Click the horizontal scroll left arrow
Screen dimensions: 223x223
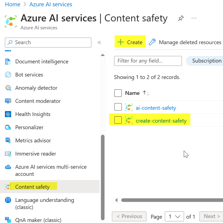[116, 200]
